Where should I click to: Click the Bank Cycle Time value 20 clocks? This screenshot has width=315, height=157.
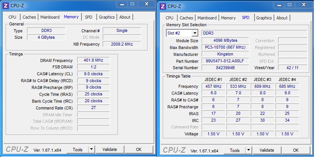click(x=94, y=101)
